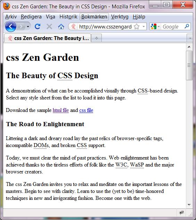Screen dimensions: 196x220
Task: Click the status bar add-on icon
Action: [x=182, y=213]
